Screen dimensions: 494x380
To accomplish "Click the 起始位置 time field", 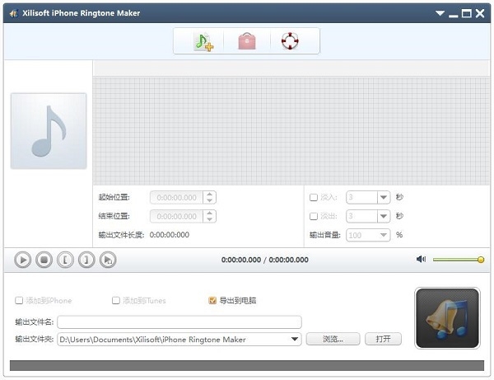I will click(x=177, y=197).
